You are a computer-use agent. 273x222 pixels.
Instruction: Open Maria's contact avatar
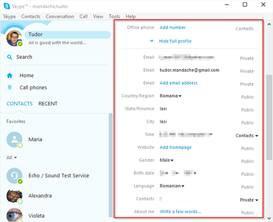pos(15,140)
